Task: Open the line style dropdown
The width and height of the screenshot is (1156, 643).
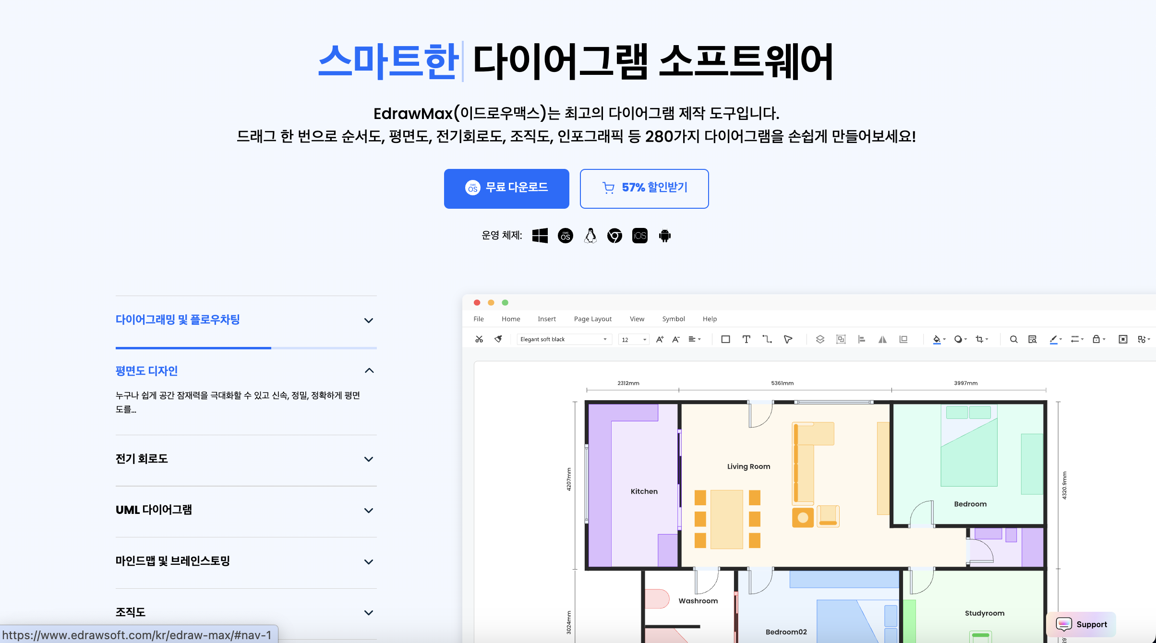Action: coord(1077,339)
